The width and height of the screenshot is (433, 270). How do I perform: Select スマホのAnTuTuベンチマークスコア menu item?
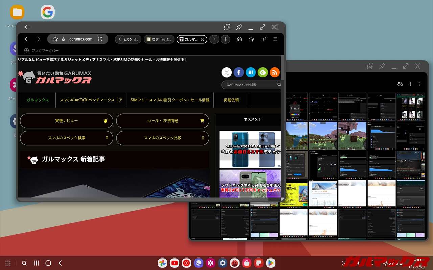91,100
